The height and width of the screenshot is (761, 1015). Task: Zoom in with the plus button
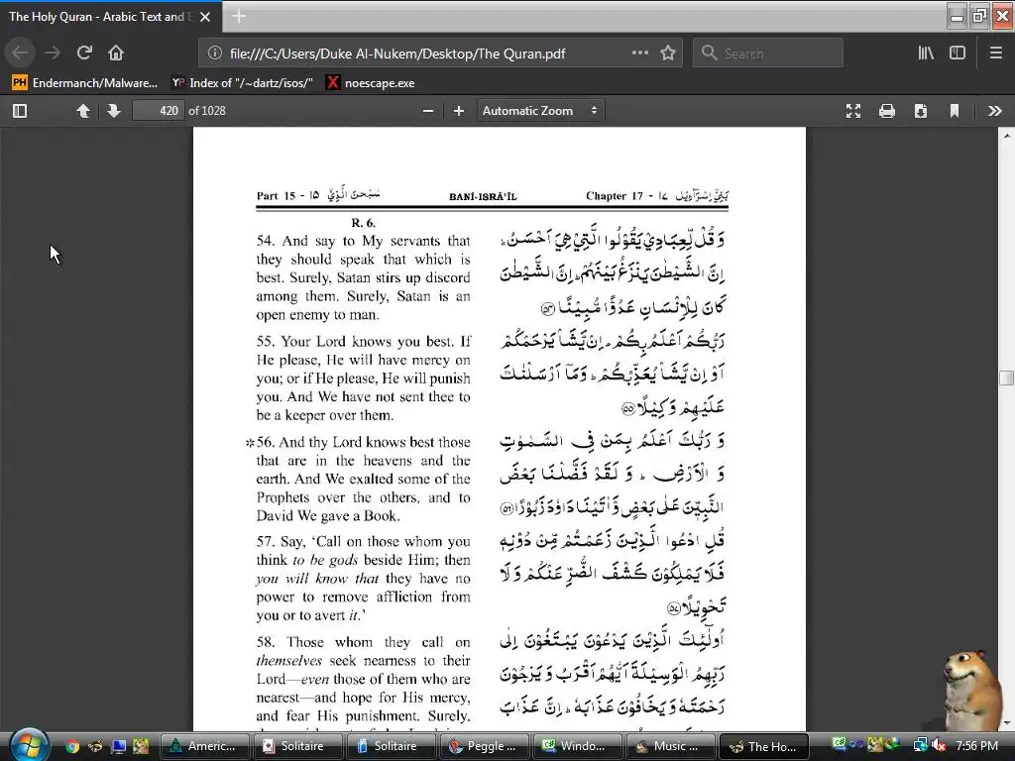pyautogui.click(x=459, y=111)
